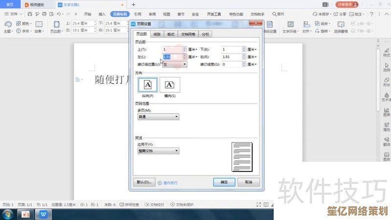Click the 右(R) margin input field
The height and width of the screenshot is (220, 391).
click(231, 57)
